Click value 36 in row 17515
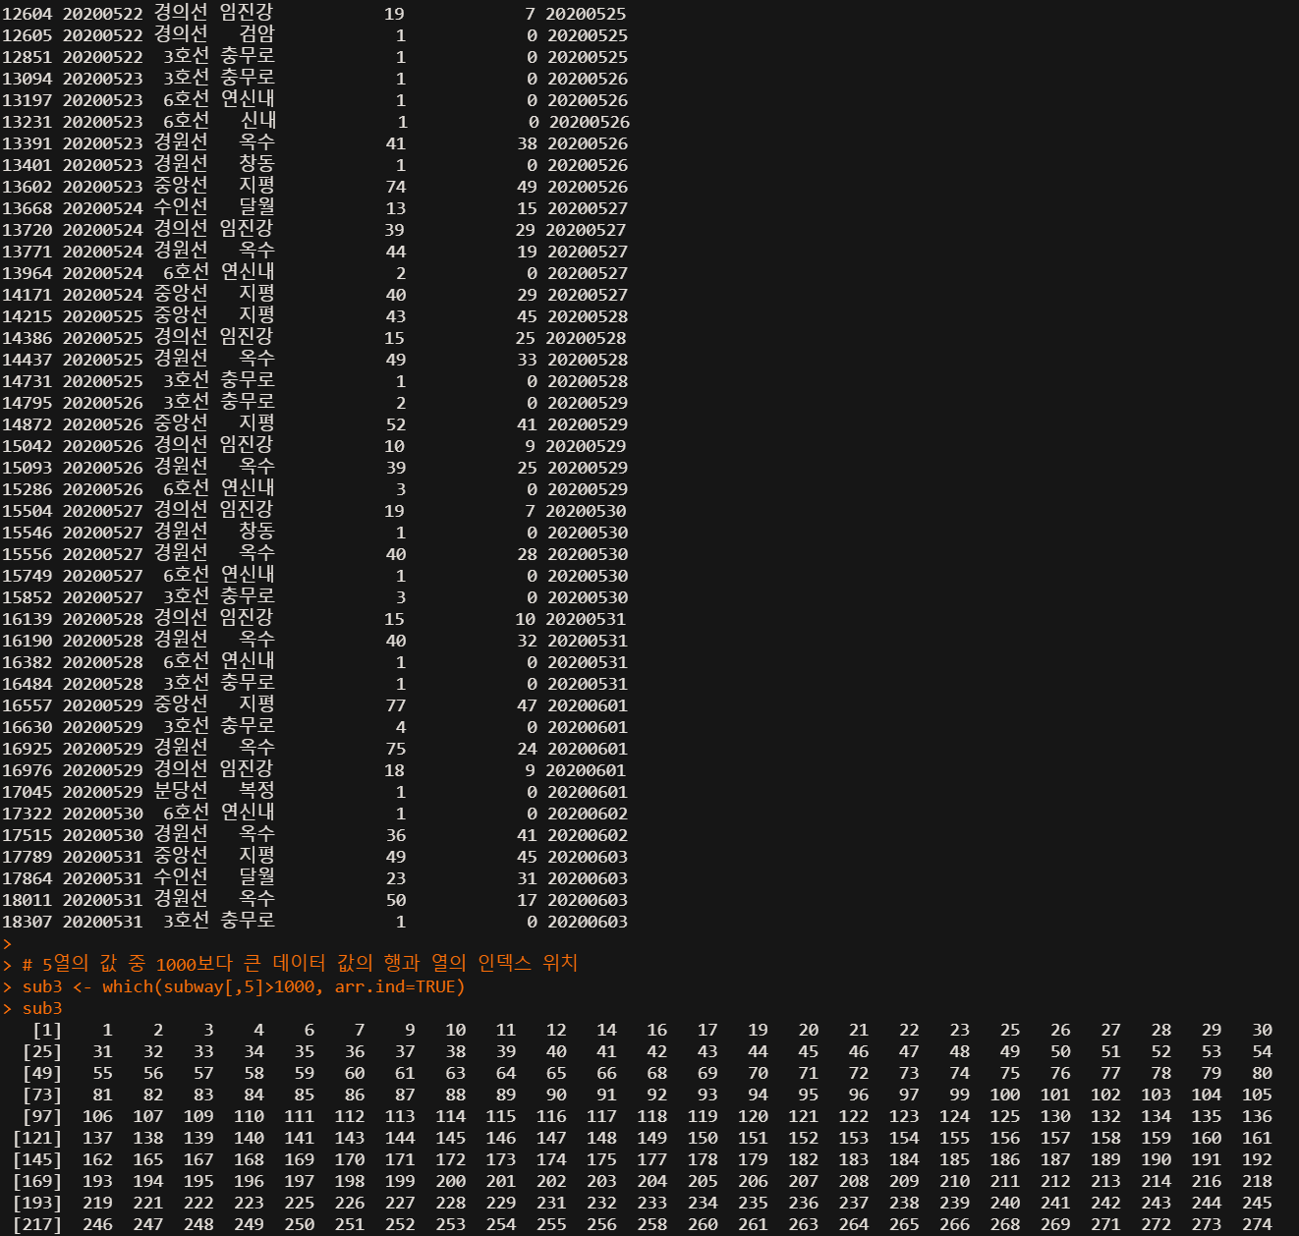1299x1236 pixels. click(396, 835)
